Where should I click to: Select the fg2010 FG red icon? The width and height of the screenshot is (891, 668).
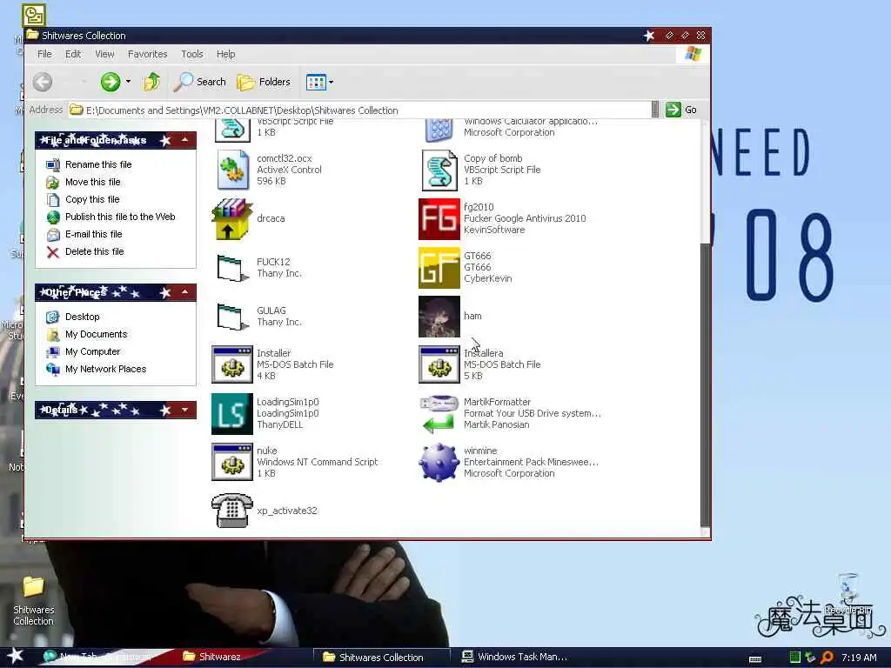439,218
